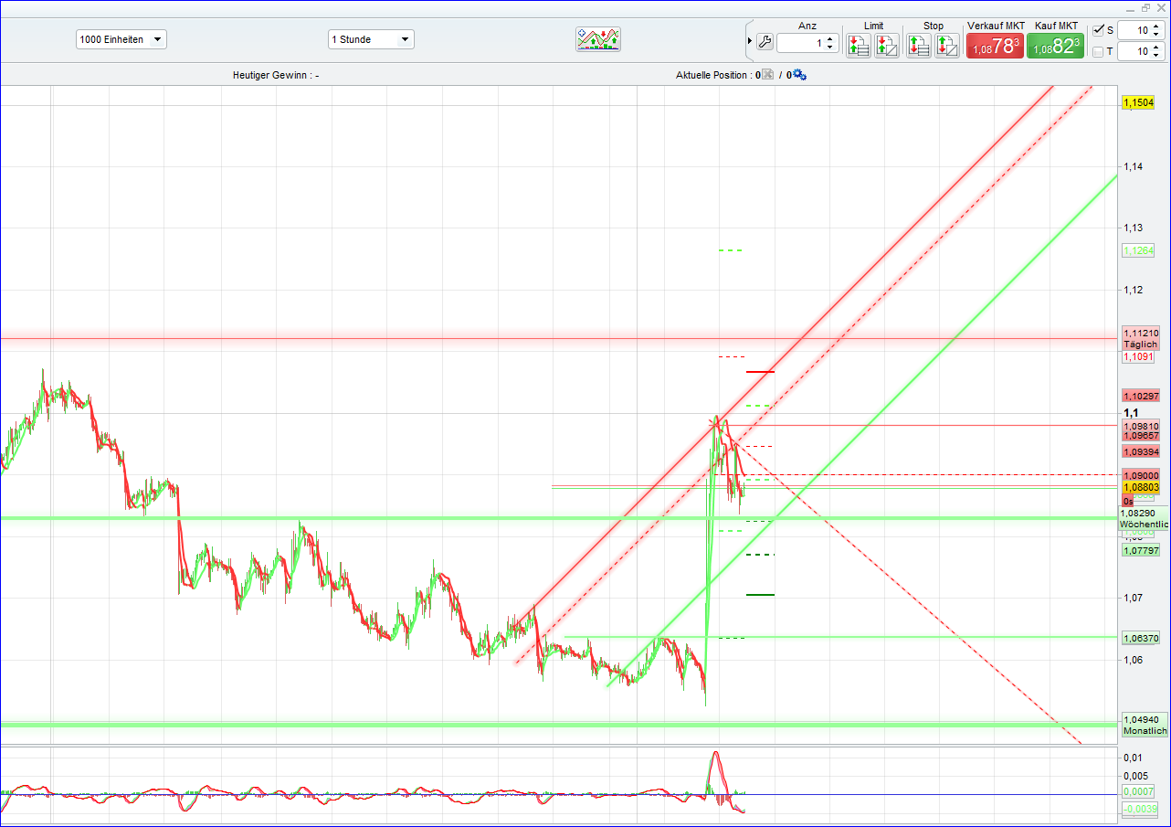Select the second Limit order icon
This screenshot has width=1171, height=827.
[x=886, y=45]
